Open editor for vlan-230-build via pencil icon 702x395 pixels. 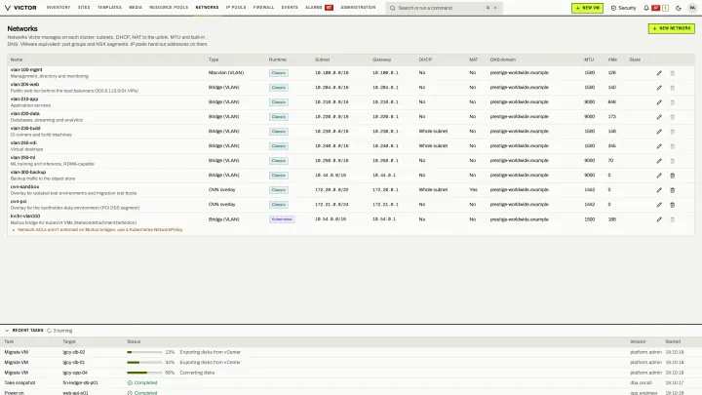coord(659,132)
